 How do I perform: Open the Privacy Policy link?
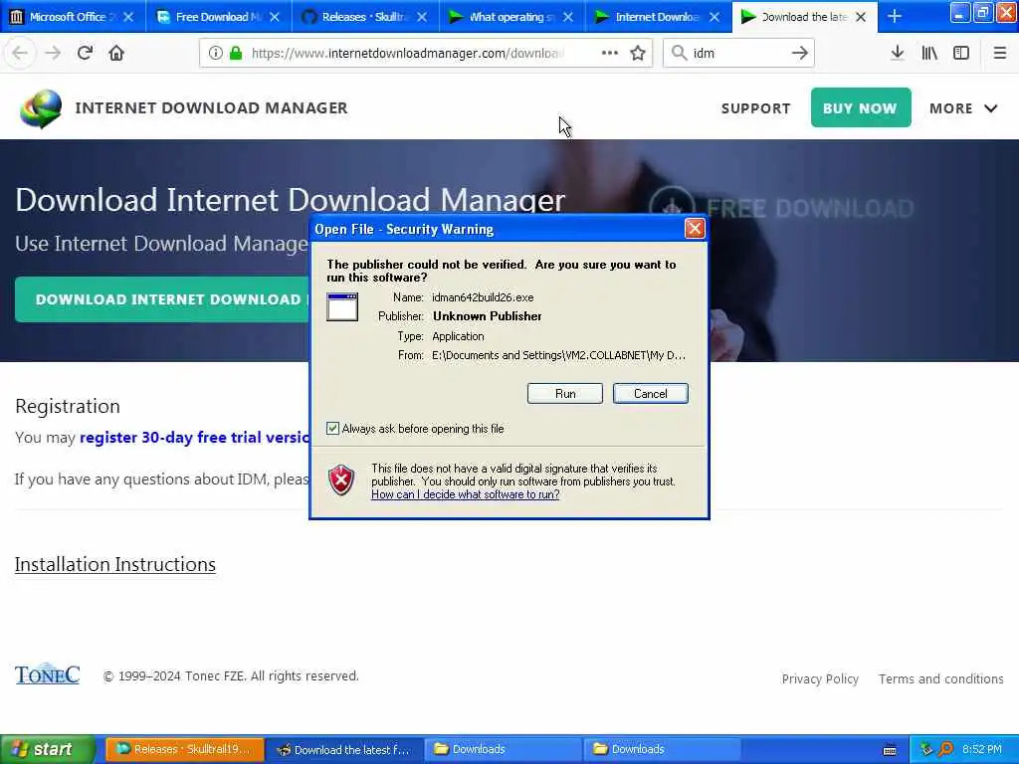click(820, 678)
